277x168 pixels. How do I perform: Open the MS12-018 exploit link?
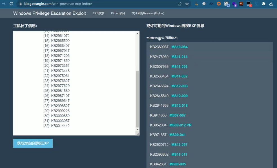point(180,106)
